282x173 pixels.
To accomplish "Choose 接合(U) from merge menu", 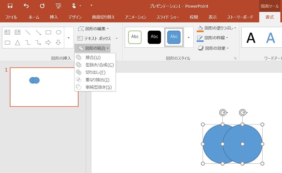I will coord(95,57).
